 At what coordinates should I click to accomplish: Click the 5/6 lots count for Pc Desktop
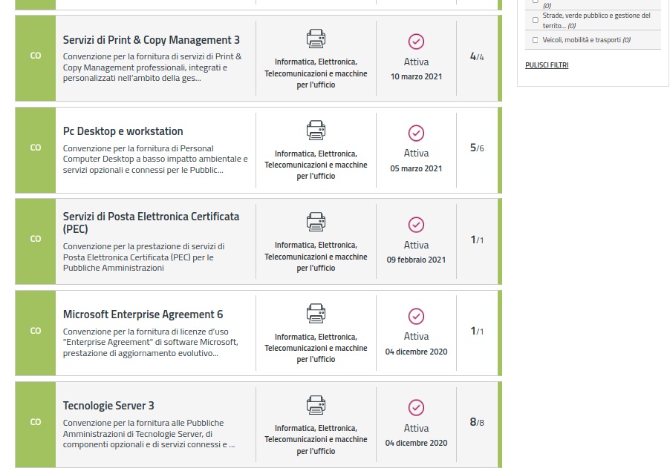click(x=476, y=148)
